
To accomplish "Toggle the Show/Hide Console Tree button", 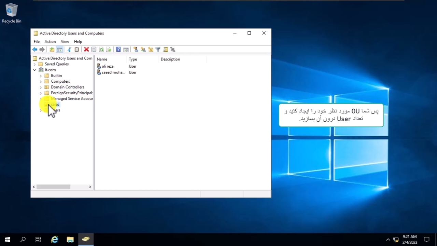I will coord(59,50).
